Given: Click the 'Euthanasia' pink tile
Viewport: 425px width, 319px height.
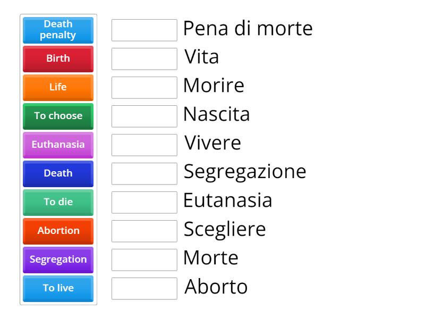Looking at the screenshot, I should [57, 145].
